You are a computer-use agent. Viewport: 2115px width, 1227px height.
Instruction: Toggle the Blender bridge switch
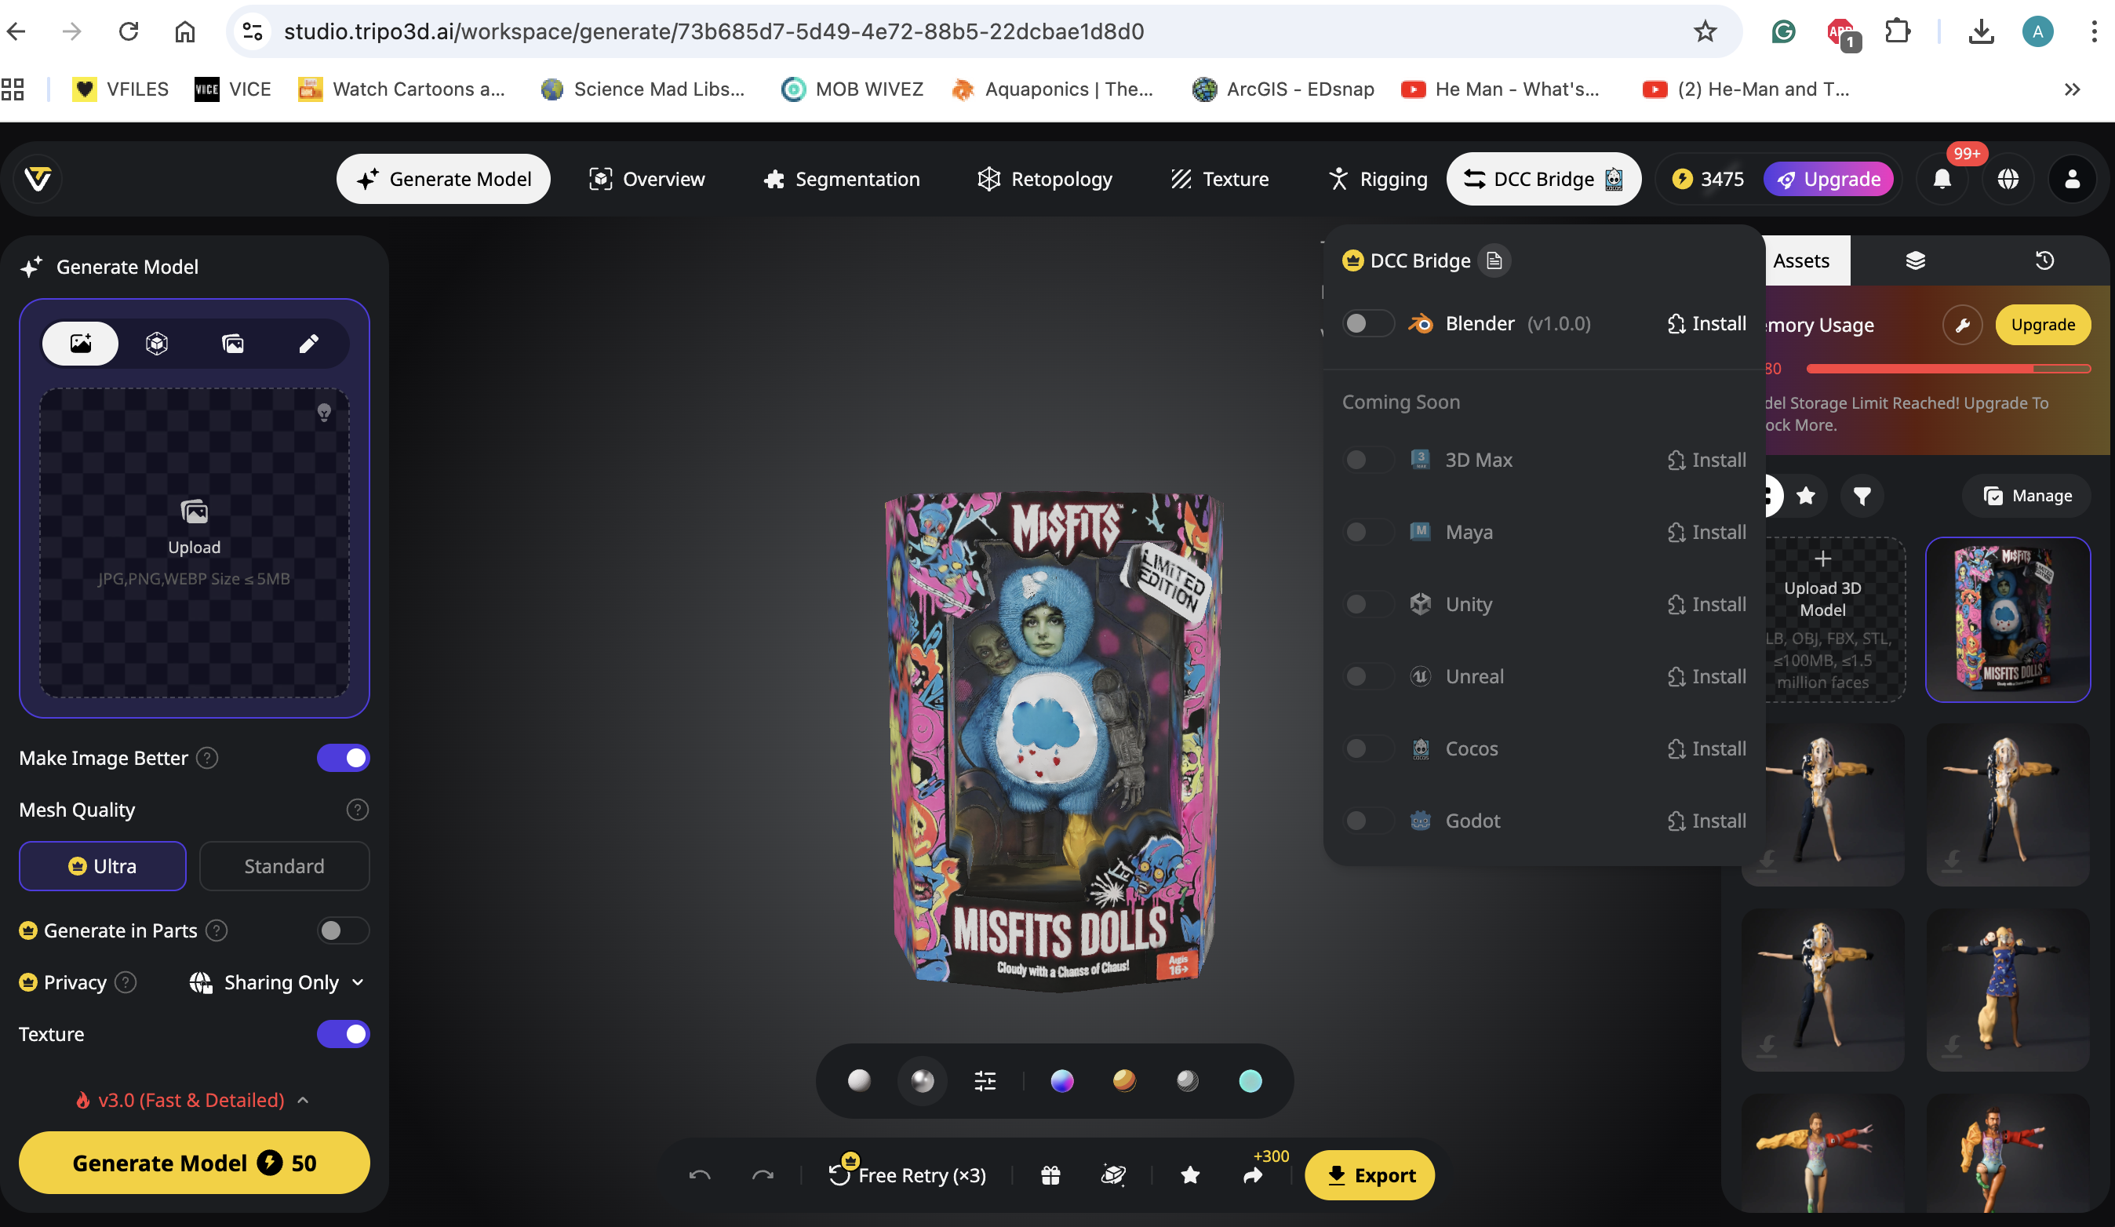[1368, 323]
